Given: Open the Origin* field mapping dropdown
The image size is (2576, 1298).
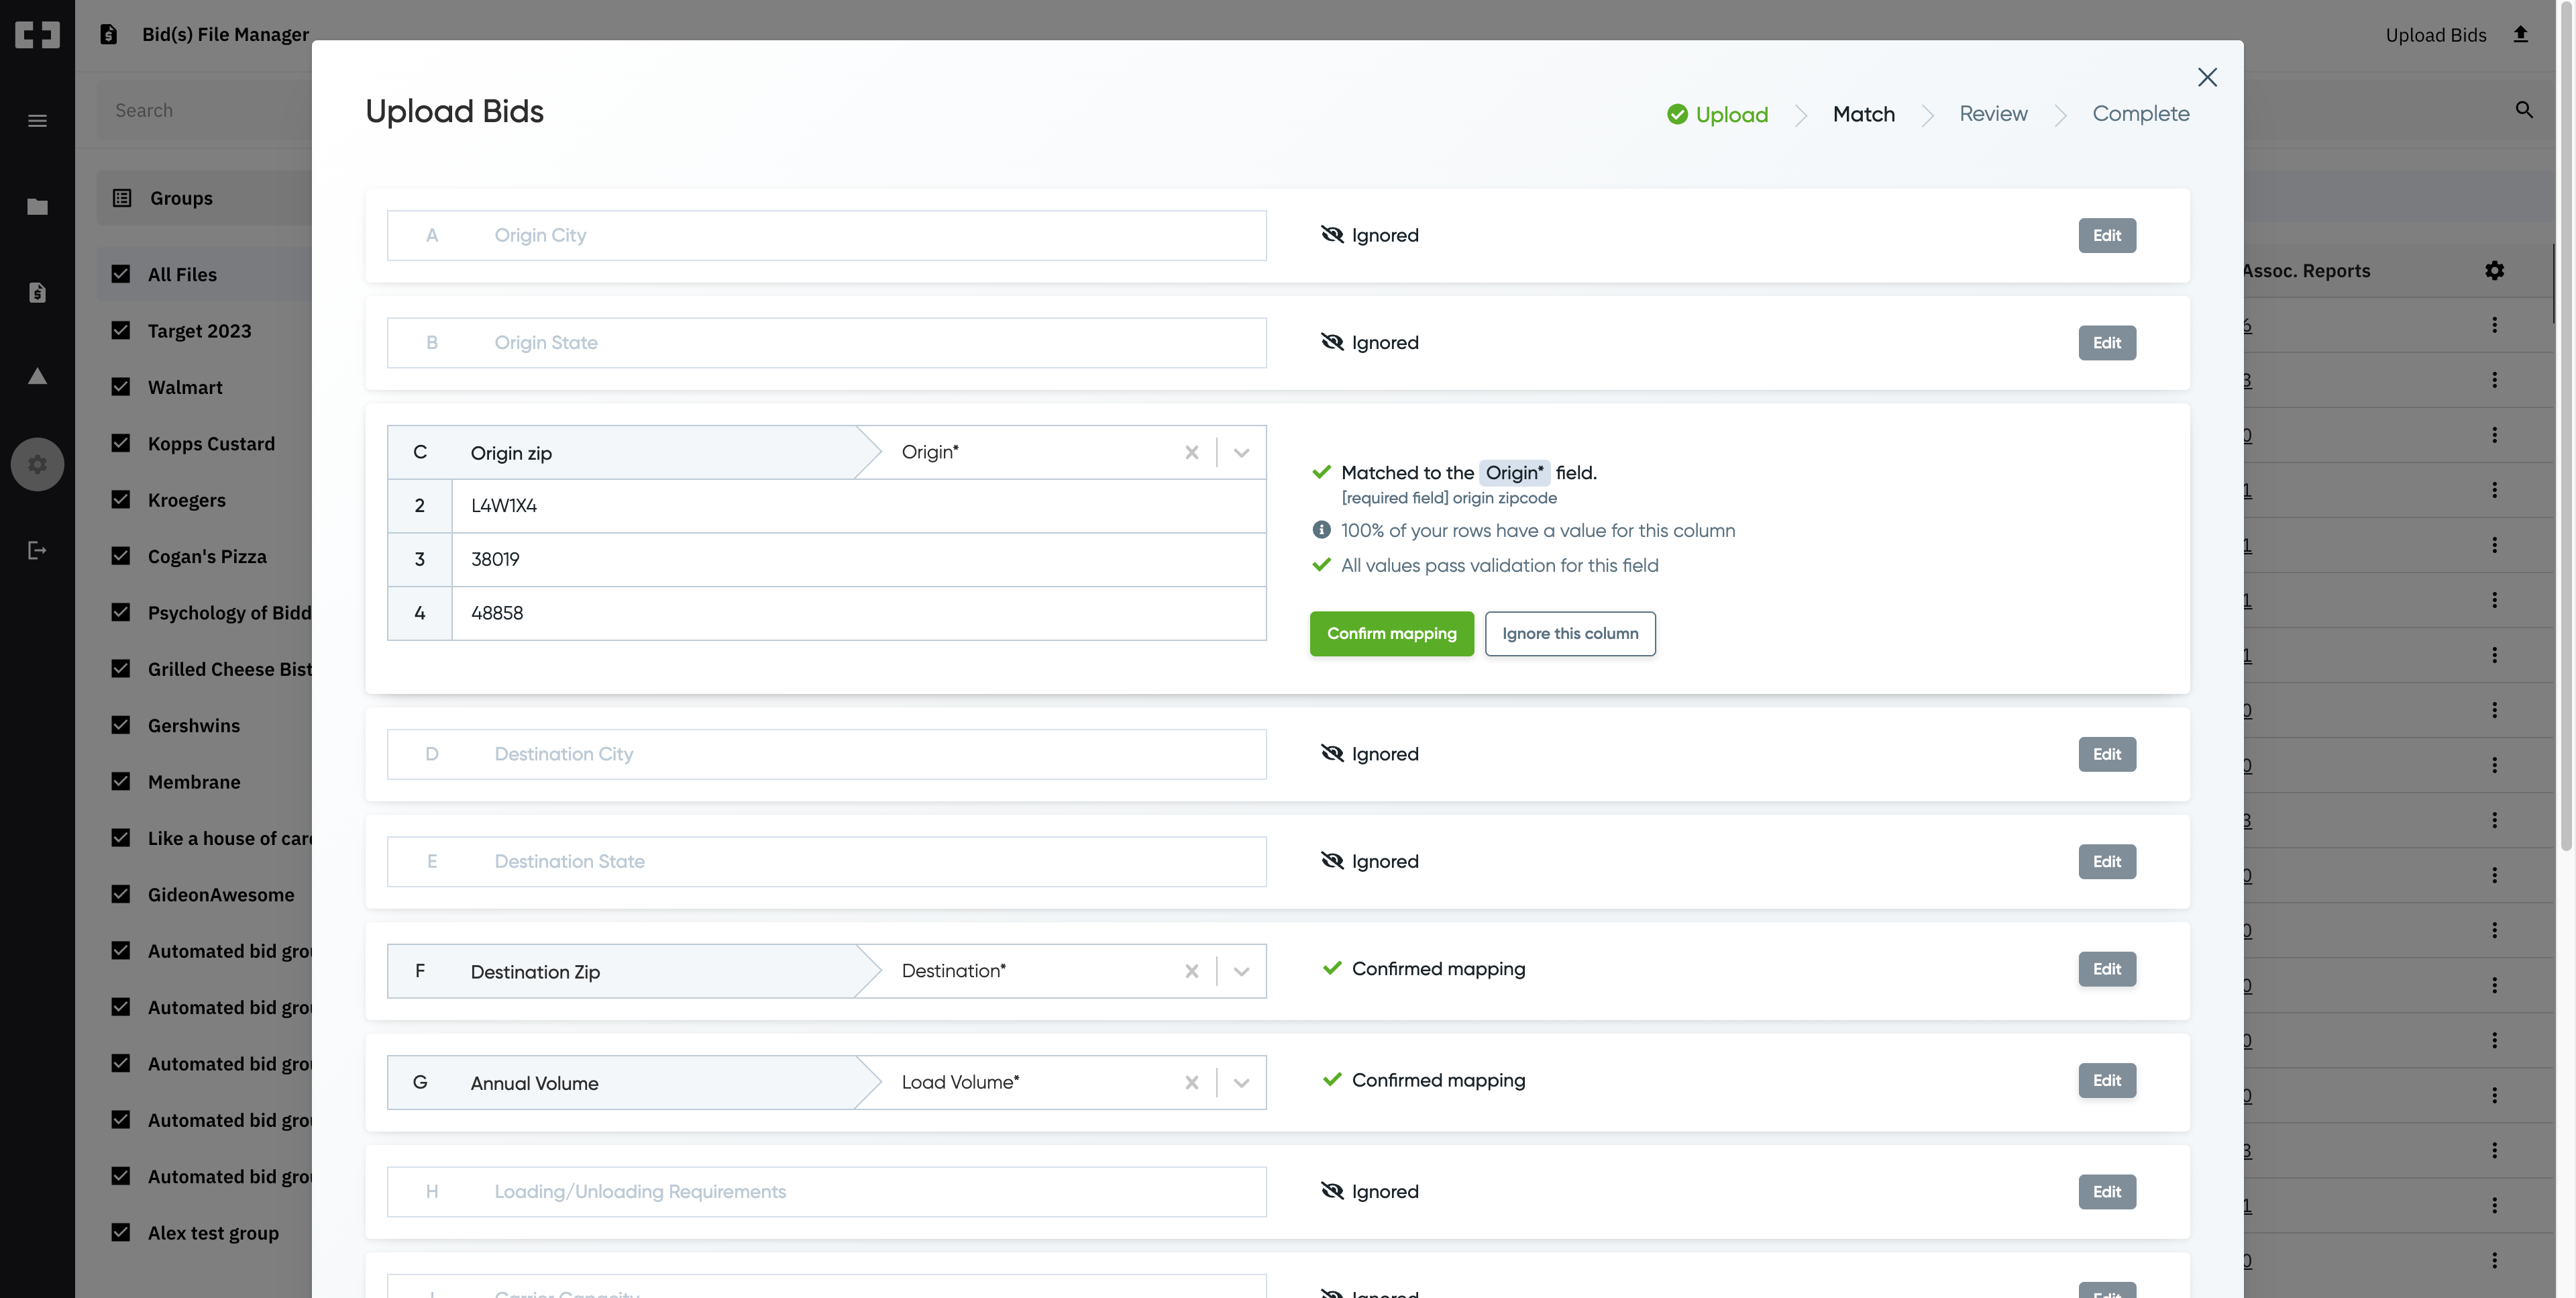Looking at the screenshot, I should pyautogui.click(x=1241, y=452).
